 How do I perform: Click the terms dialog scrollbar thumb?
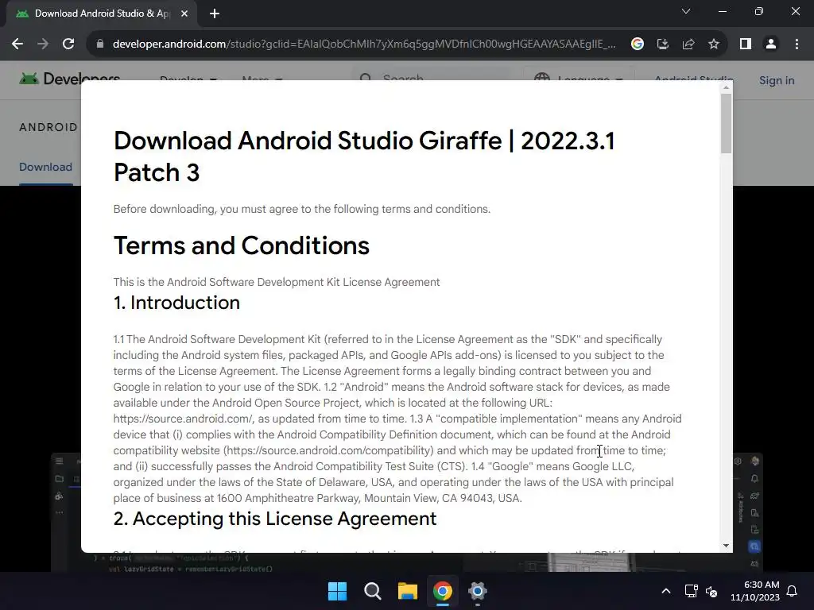[x=726, y=123]
